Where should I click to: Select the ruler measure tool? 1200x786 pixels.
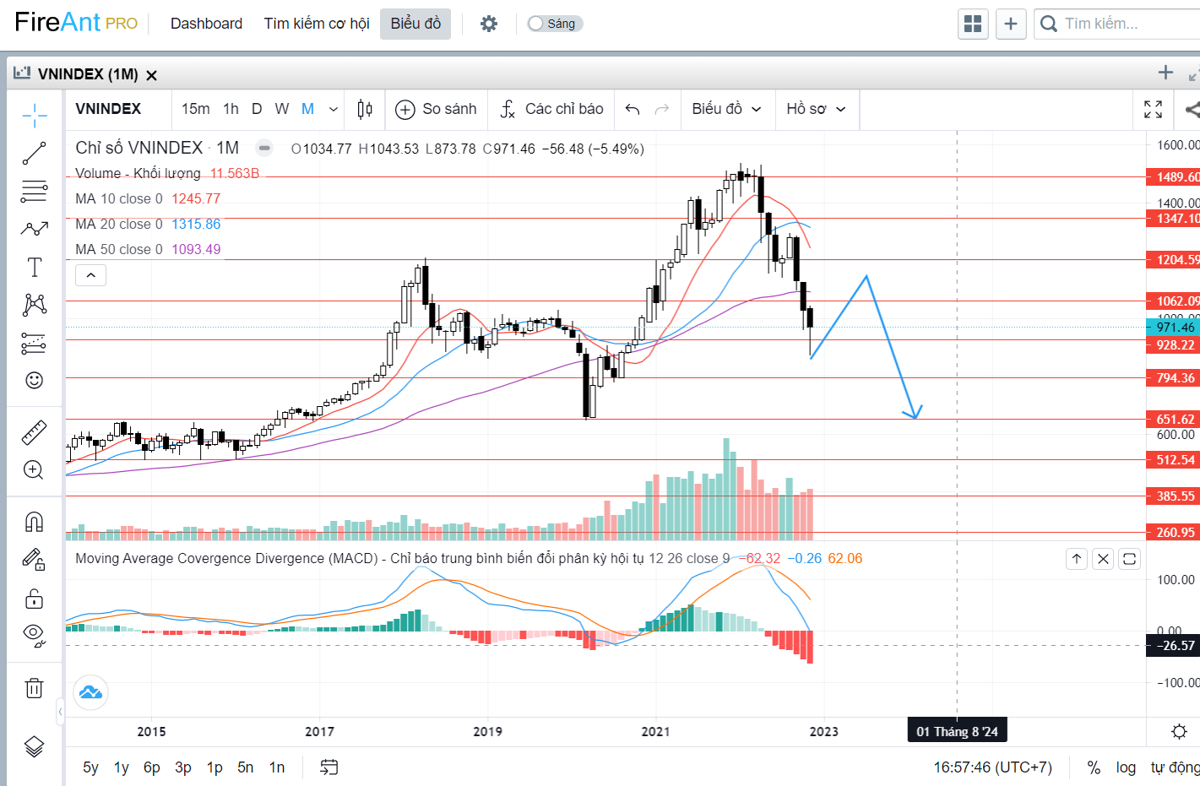tap(34, 433)
